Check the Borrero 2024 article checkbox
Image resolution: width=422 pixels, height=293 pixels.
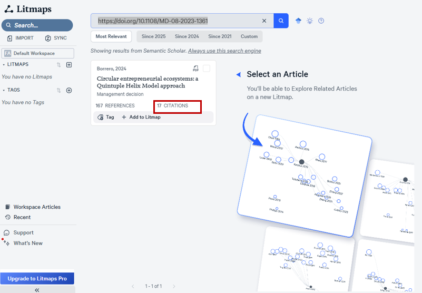click(207, 69)
